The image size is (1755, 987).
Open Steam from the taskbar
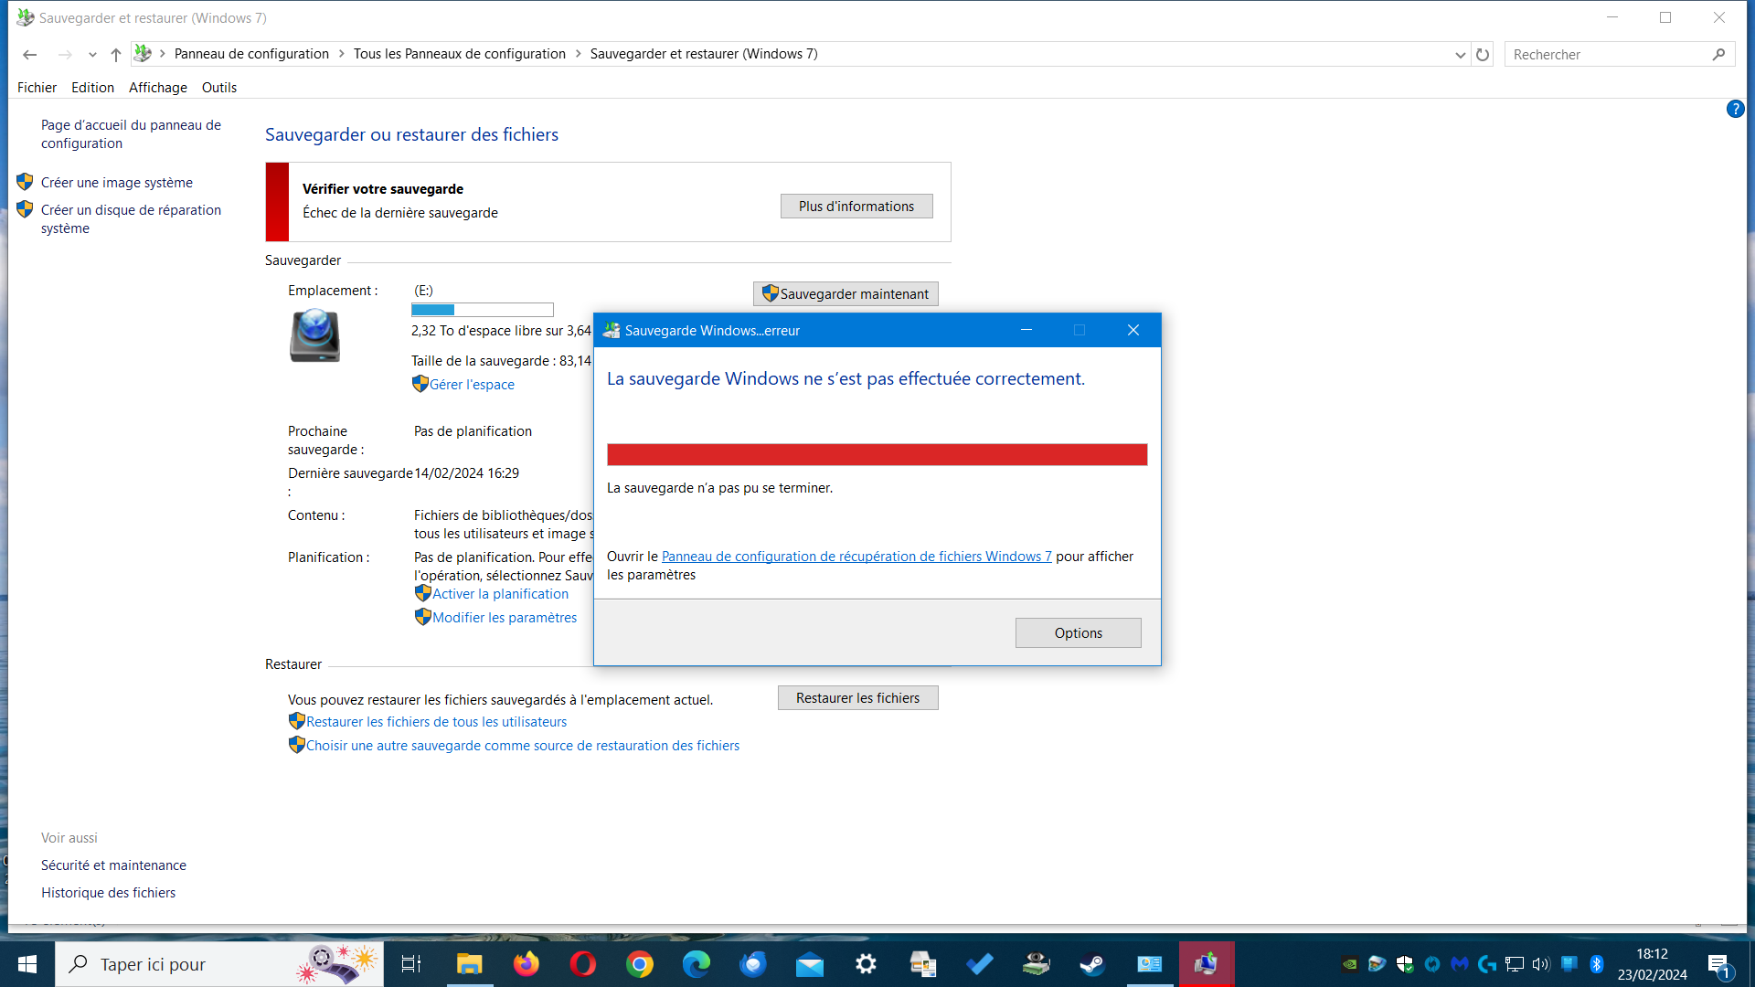pyautogui.click(x=1092, y=964)
